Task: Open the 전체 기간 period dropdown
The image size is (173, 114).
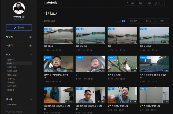Action: tap(136, 21)
